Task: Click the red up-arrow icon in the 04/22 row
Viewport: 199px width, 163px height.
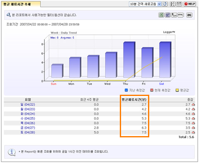Action: (193, 105)
